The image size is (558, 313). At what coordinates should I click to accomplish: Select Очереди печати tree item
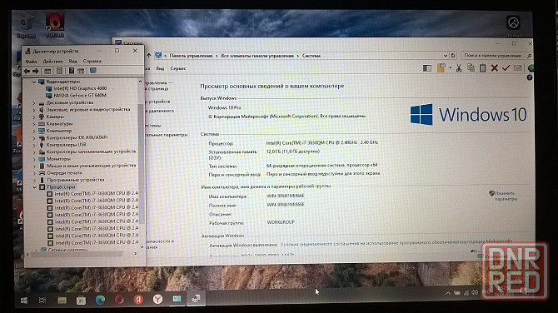(64, 173)
